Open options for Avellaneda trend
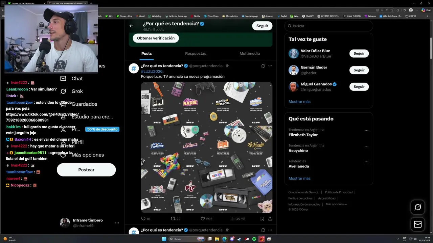This screenshot has width=433, height=243. coord(366,162)
